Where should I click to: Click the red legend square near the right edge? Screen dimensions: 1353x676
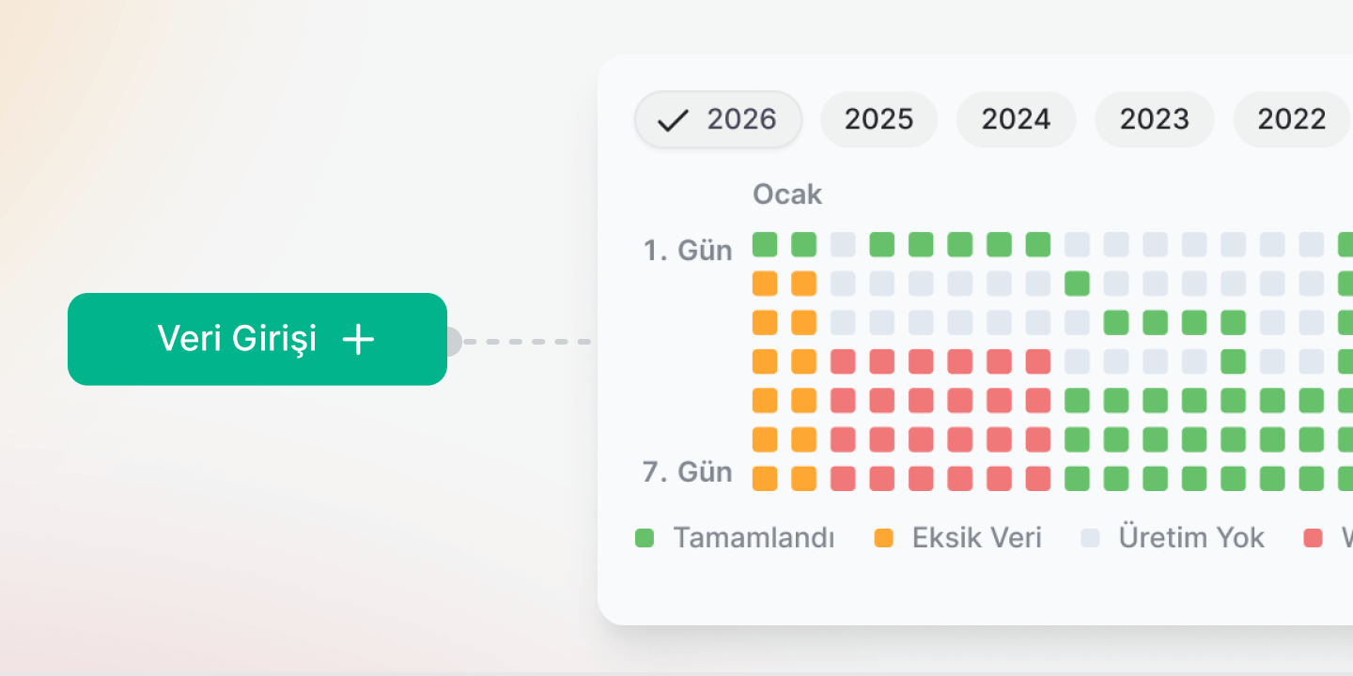click(x=1311, y=537)
